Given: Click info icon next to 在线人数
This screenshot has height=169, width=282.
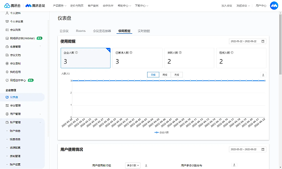Looking at the screenshot, I should pyautogui.click(x=232, y=53).
